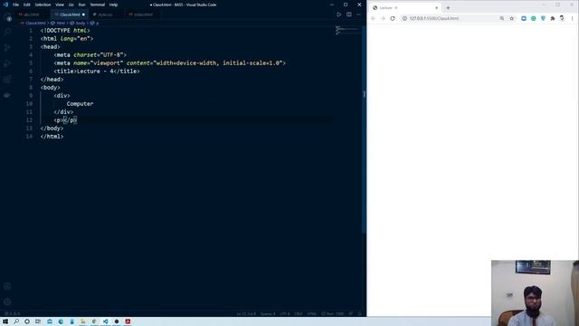Open Run and Debug view in activity bar
Viewport: 579px width, 326px height.
pyautogui.click(x=7, y=63)
